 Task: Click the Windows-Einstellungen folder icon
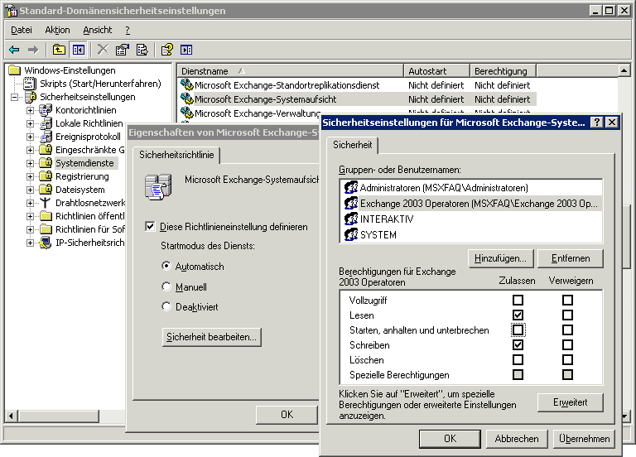15,70
